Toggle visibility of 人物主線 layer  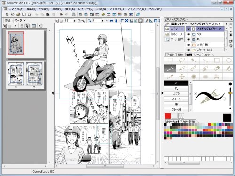click(188, 45)
